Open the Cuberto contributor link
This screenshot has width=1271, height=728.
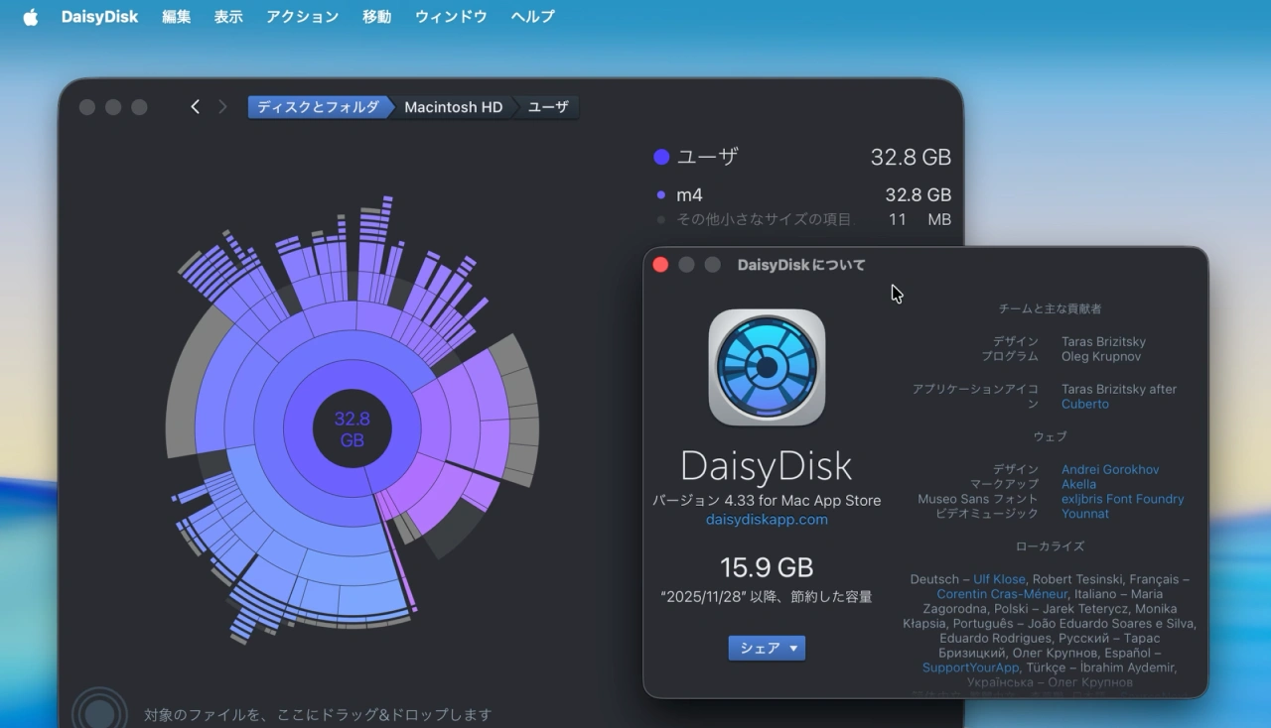pos(1084,404)
